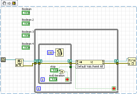
Task: Click the 100 numeric constant
Action: (x=50, y=53)
